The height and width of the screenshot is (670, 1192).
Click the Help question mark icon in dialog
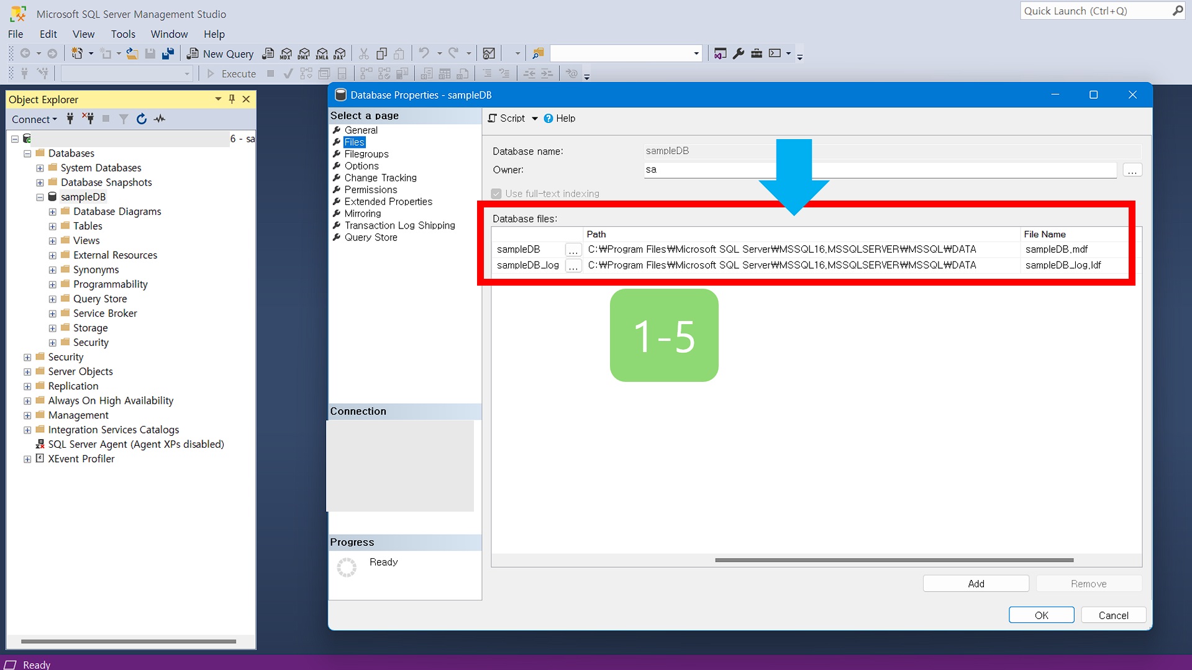coord(548,118)
